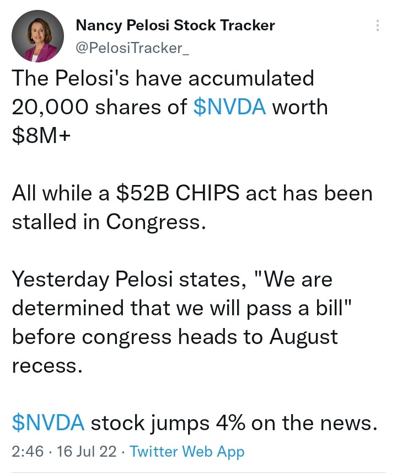Click the "before congress heads to August" line
This screenshot has width=397, height=476.
coord(174,337)
